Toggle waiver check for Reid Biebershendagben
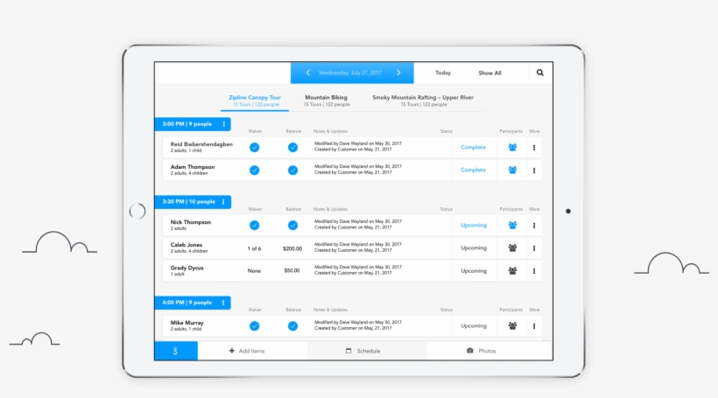The width and height of the screenshot is (718, 398). (x=255, y=147)
